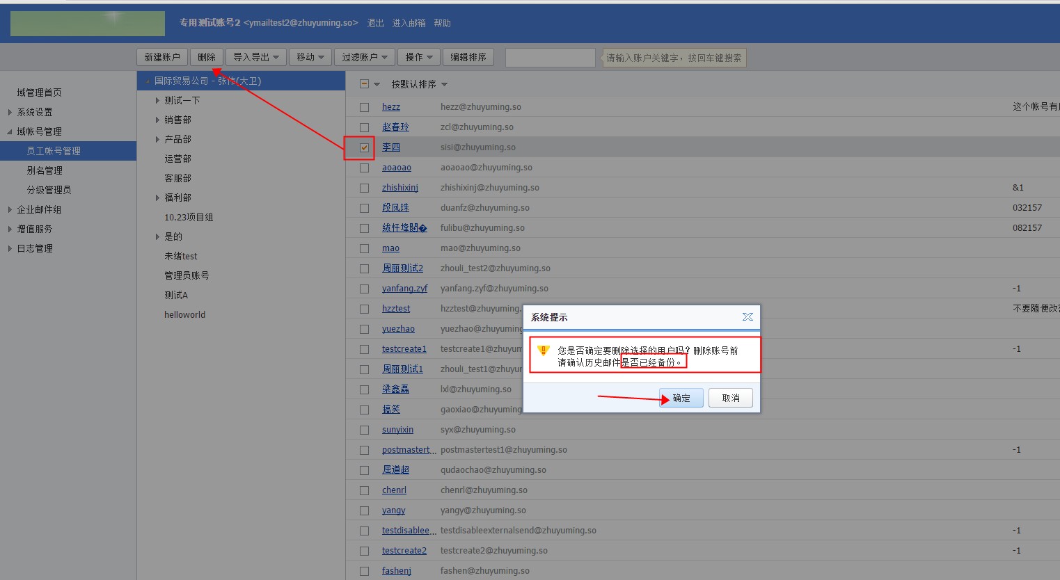This screenshot has width=1060, height=580.
Task: Collapse the 域帐号管理 section arrow
Action: pos(10,131)
